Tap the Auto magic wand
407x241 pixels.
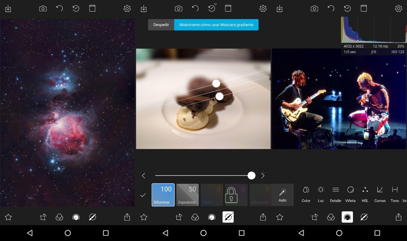(282, 195)
